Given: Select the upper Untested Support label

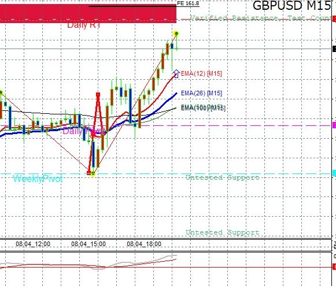Looking at the screenshot, I should (x=223, y=177).
